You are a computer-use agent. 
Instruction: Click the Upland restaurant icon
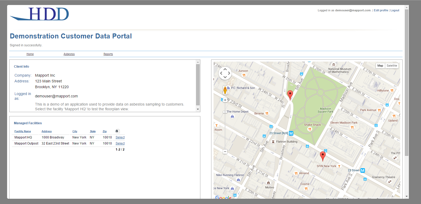click(394, 116)
